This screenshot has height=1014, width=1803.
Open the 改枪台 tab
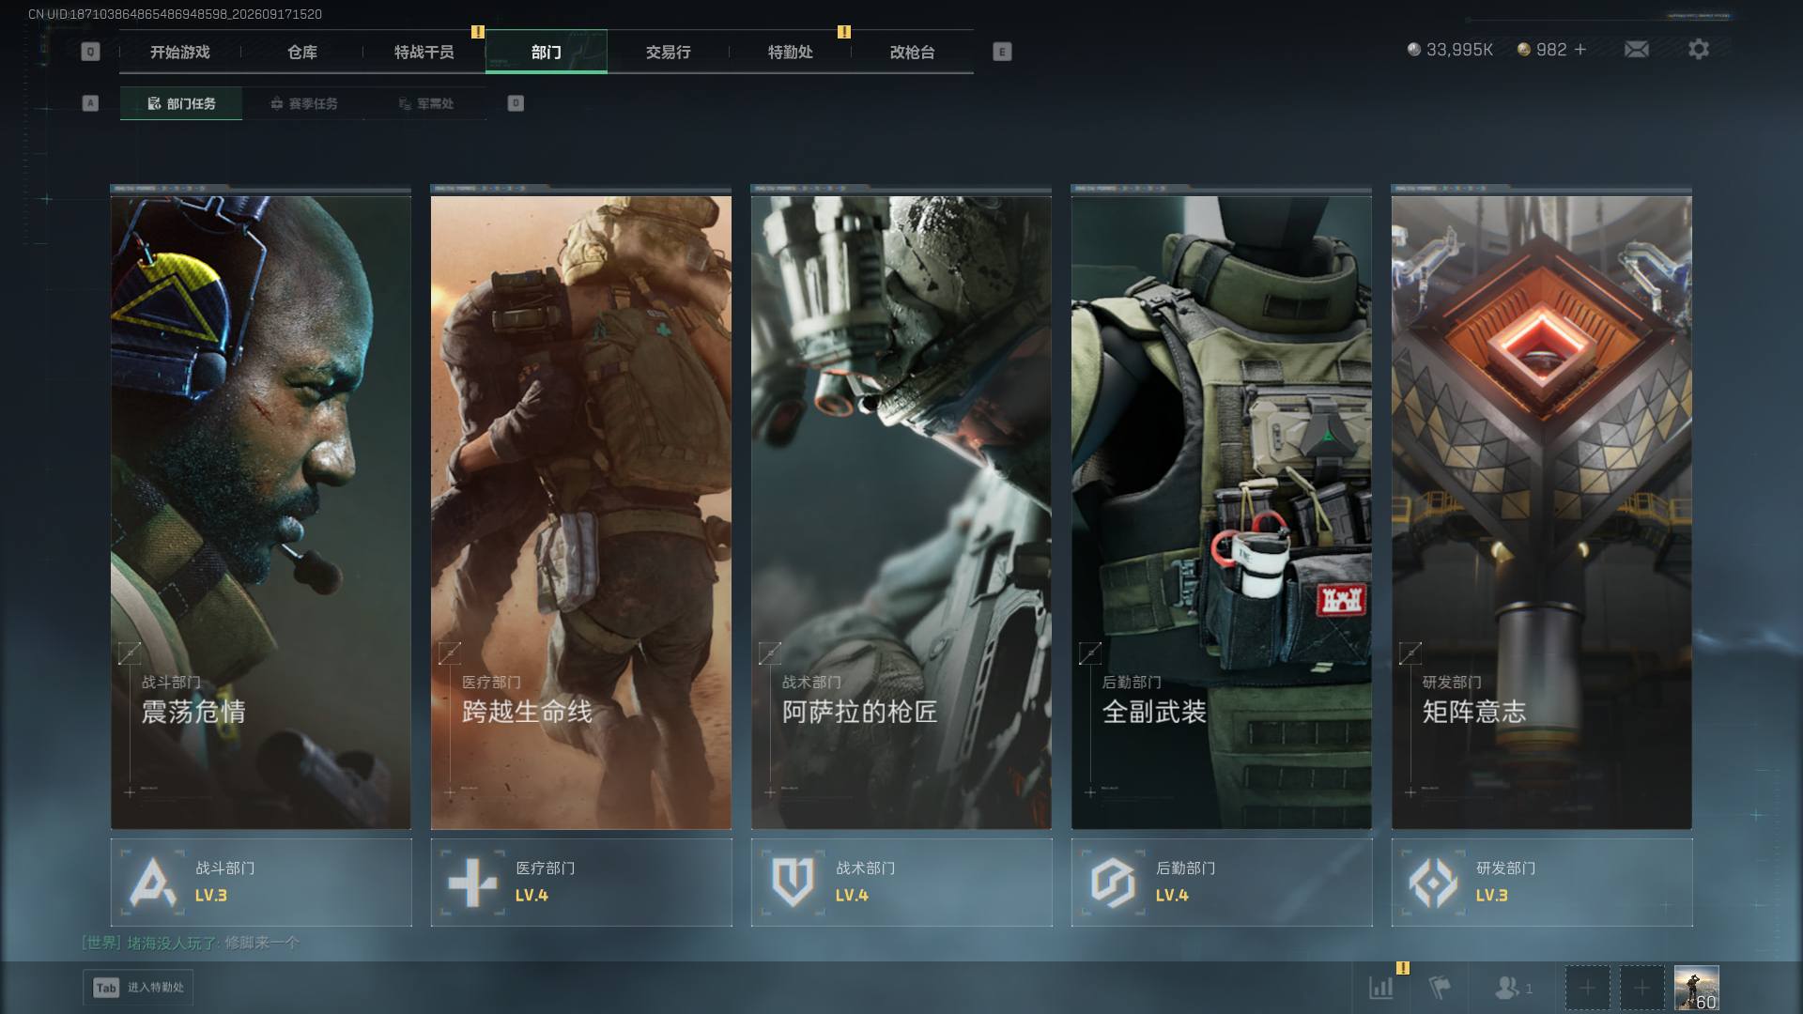point(913,53)
